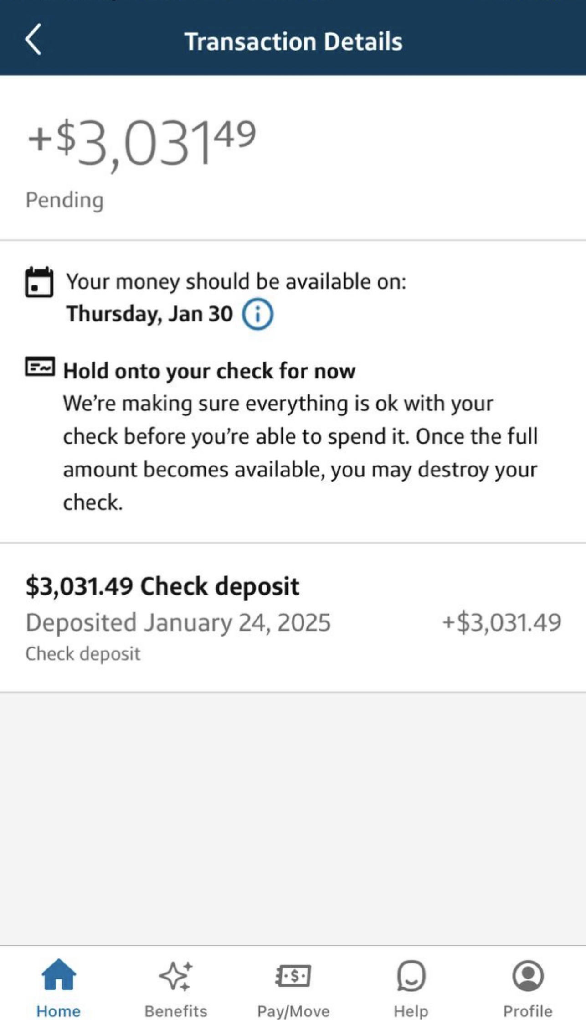The width and height of the screenshot is (586, 1020).
Task: Tap the Pending status text
Action: (x=65, y=200)
